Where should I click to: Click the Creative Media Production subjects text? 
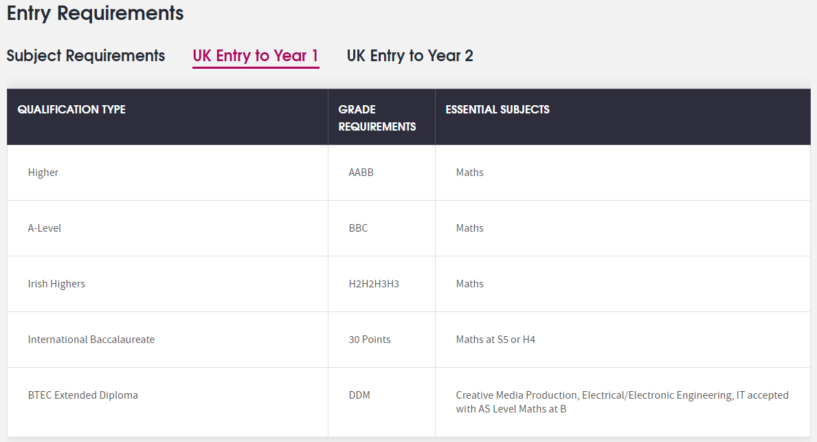(x=622, y=402)
